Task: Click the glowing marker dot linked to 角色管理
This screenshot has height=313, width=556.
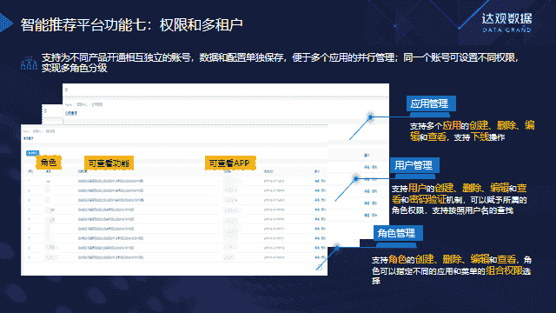Action: pyautogui.click(x=337, y=247)
